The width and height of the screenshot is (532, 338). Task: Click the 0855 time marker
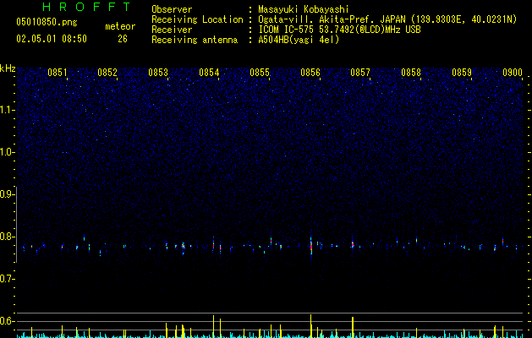260,73
